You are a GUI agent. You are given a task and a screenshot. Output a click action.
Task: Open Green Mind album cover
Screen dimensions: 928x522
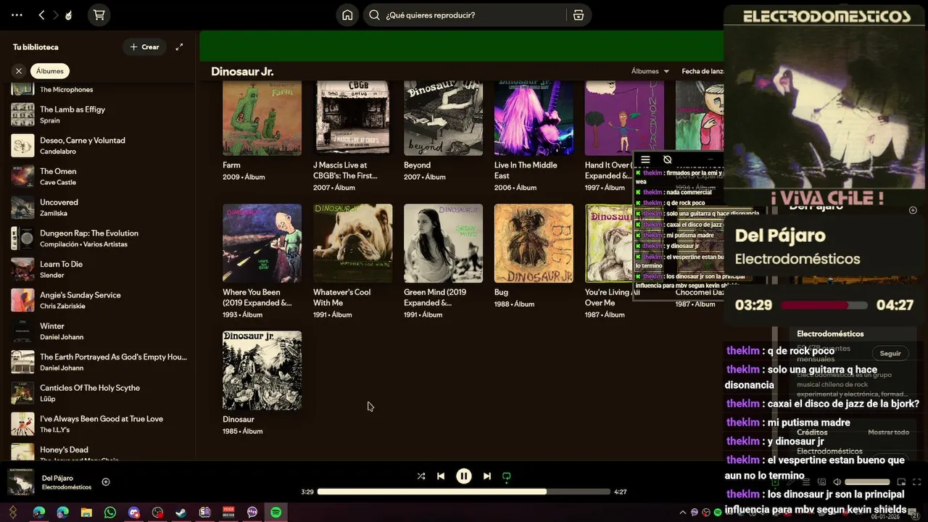(x=443, y=243)
